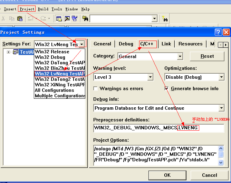Switch to the Debug tab
Screen dimensions: 231x183
[x=126, y=44]
